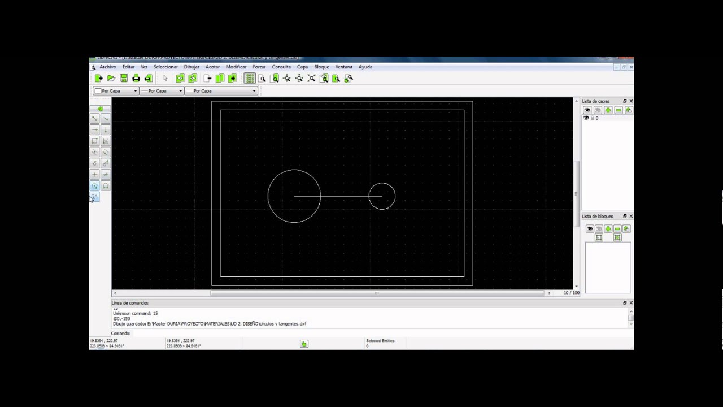Select polygon with two corners tool
This screenshot has height=407, width=723.
[x=106, y=186]
